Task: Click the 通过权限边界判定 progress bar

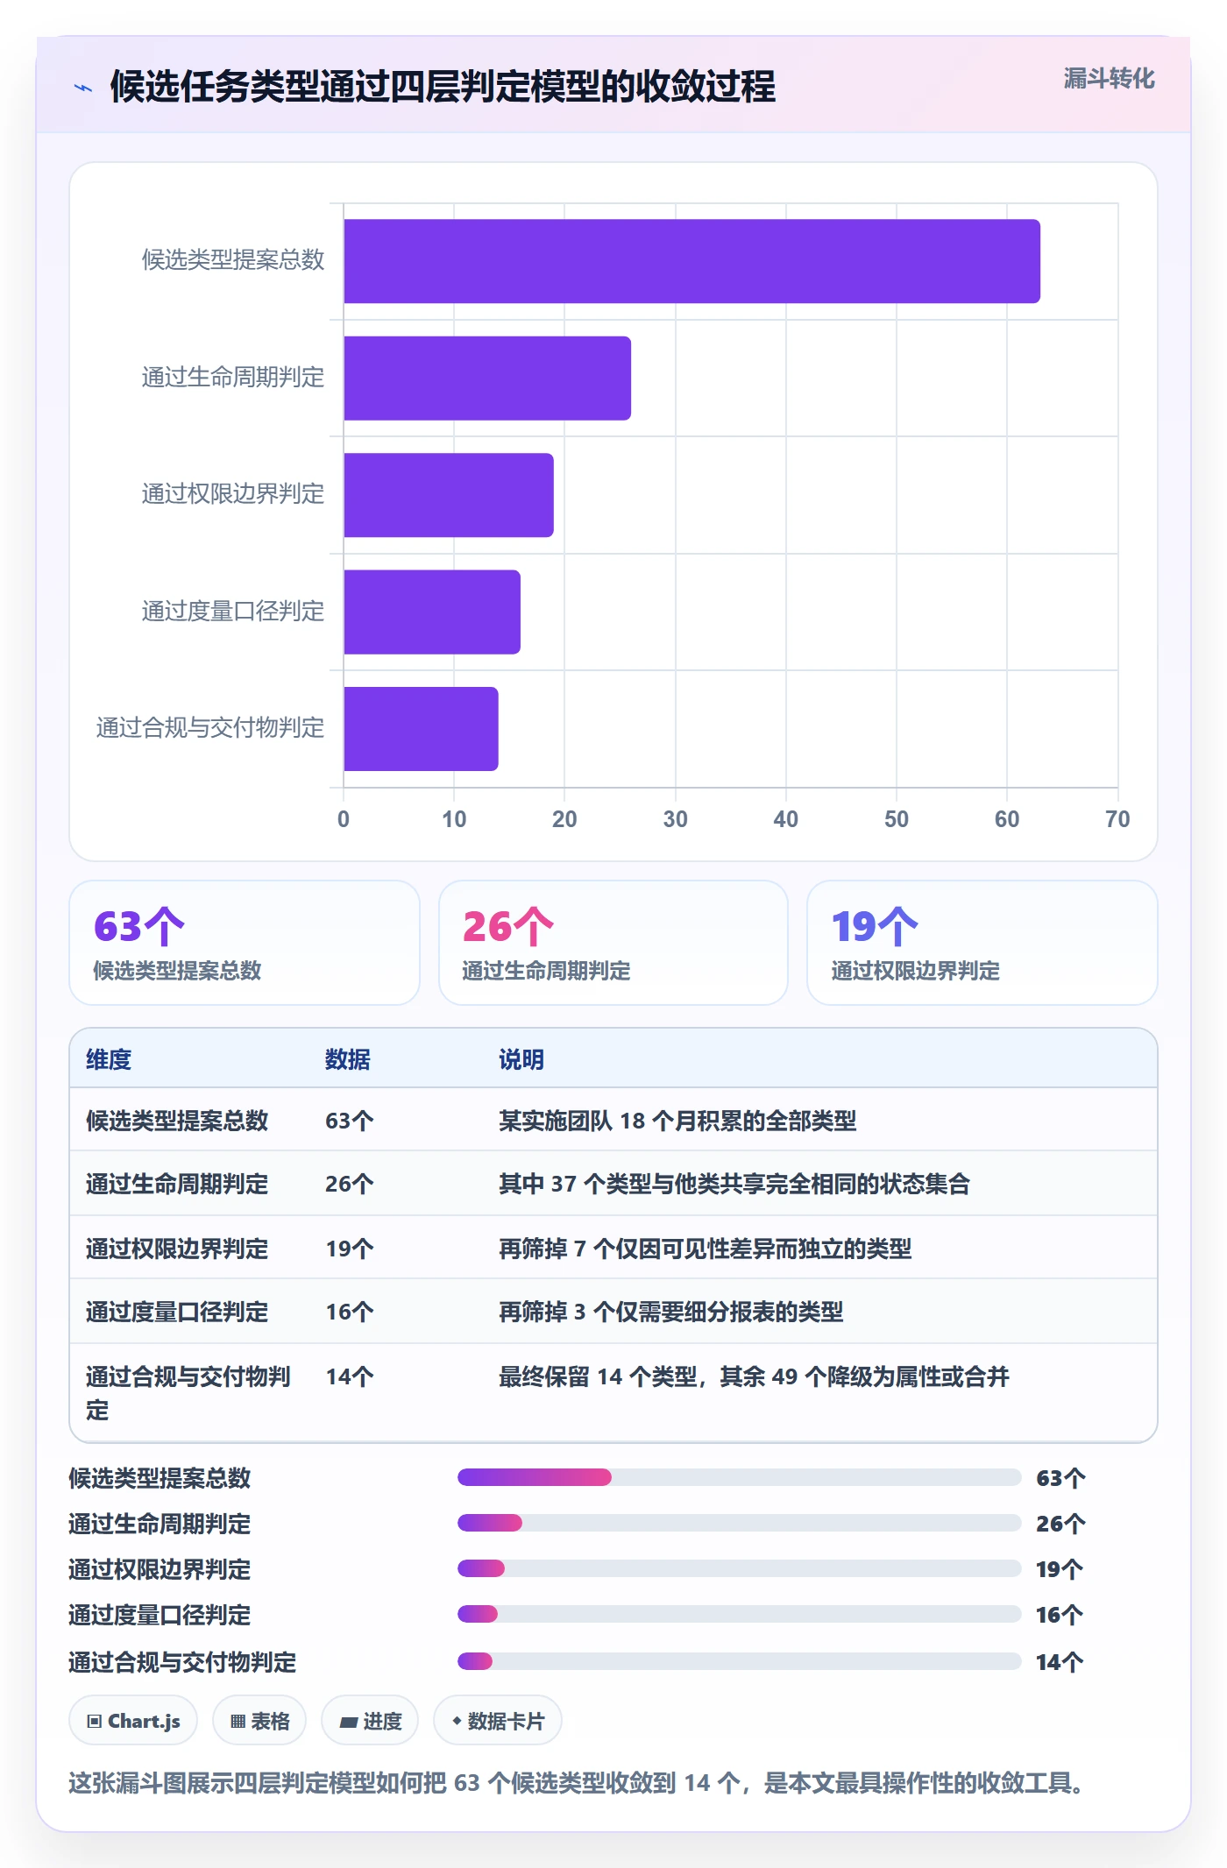Action: point(739,1568)
